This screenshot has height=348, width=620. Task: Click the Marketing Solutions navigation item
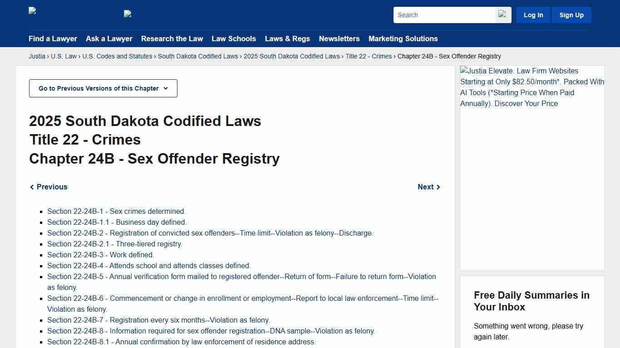click(x=403, y=39)
